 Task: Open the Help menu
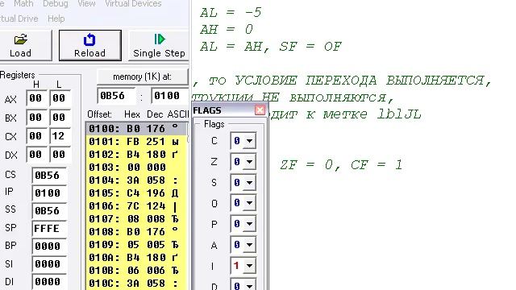tap(56, 19)
